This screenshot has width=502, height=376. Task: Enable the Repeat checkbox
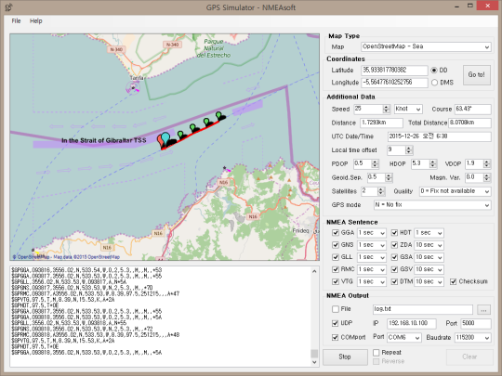[x=376, y=353]
